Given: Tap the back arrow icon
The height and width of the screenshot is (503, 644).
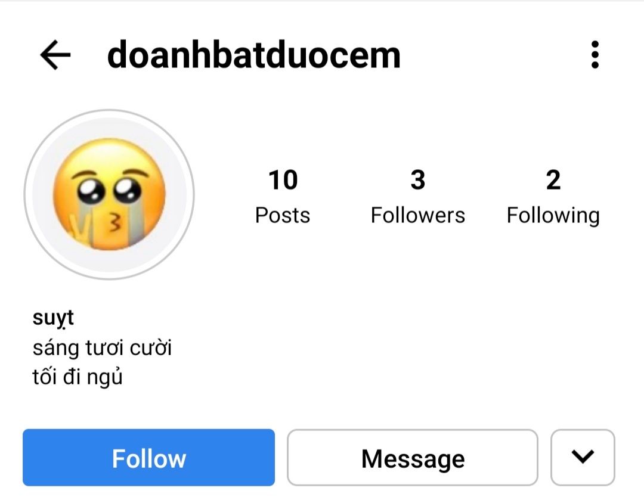Looking at the screenshot, I should tap(55, 55).
